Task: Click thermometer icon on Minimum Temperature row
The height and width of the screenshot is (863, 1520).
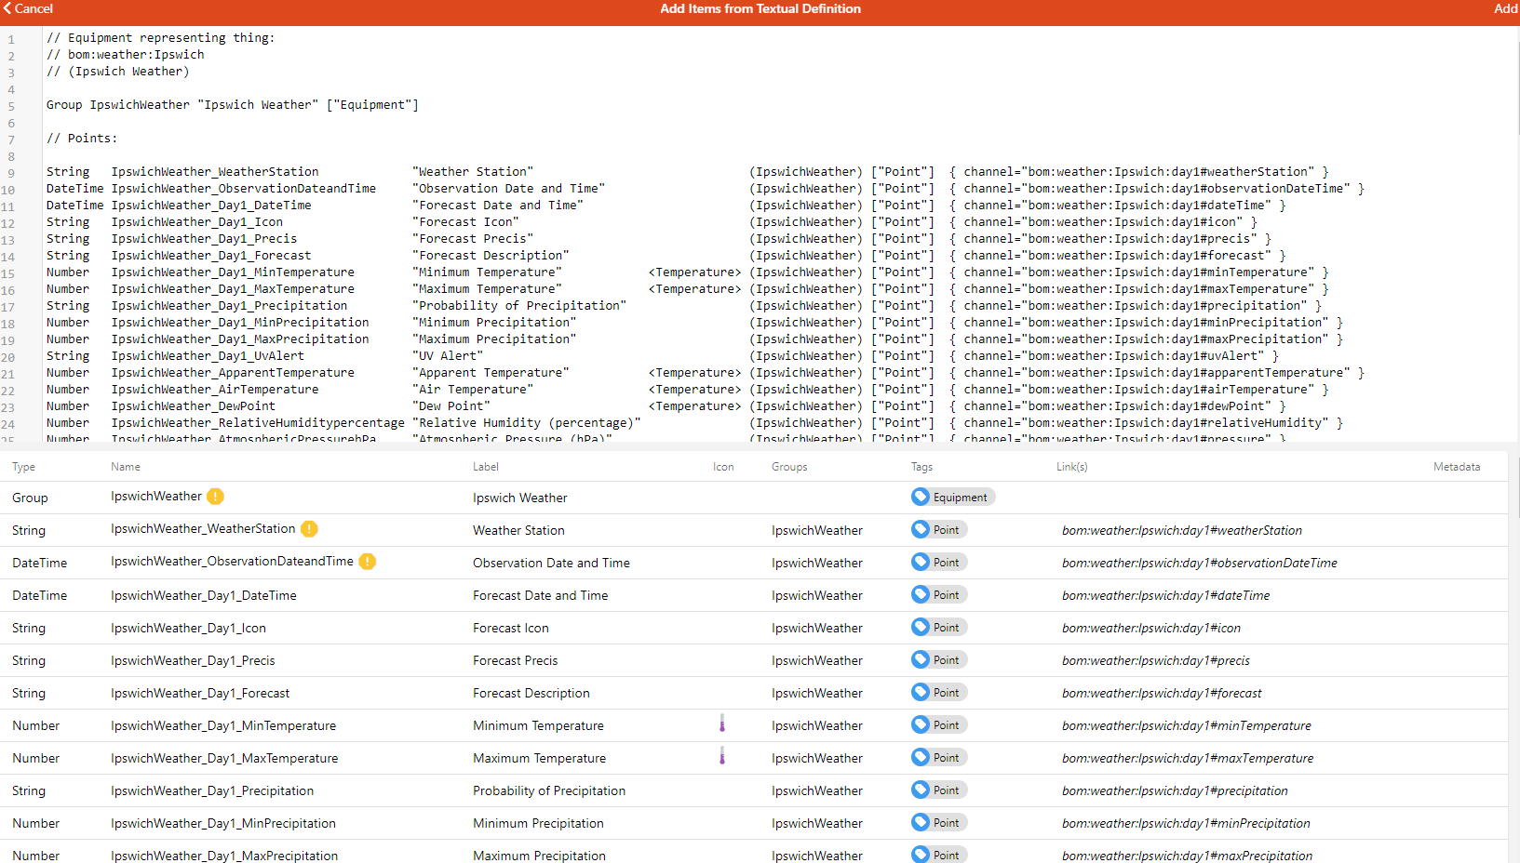Action: (x=723, y=724)
